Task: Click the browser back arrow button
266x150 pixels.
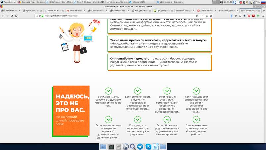Action: (x=3, y=16)
